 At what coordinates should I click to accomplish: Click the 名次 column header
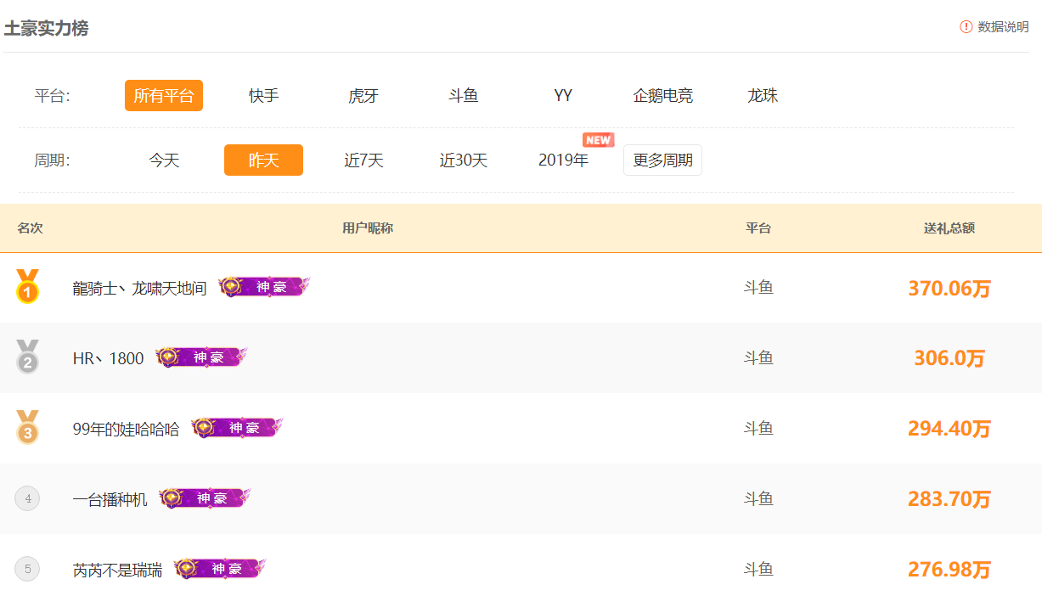[x=30, y=228]
